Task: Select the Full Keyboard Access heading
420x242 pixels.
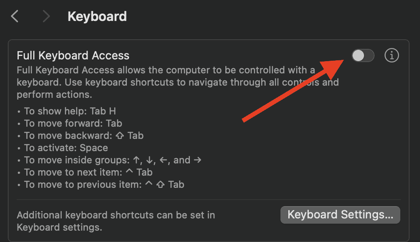Action: tap(73, 55)
